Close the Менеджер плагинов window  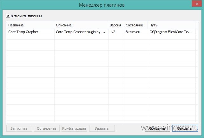coord(197,3)
